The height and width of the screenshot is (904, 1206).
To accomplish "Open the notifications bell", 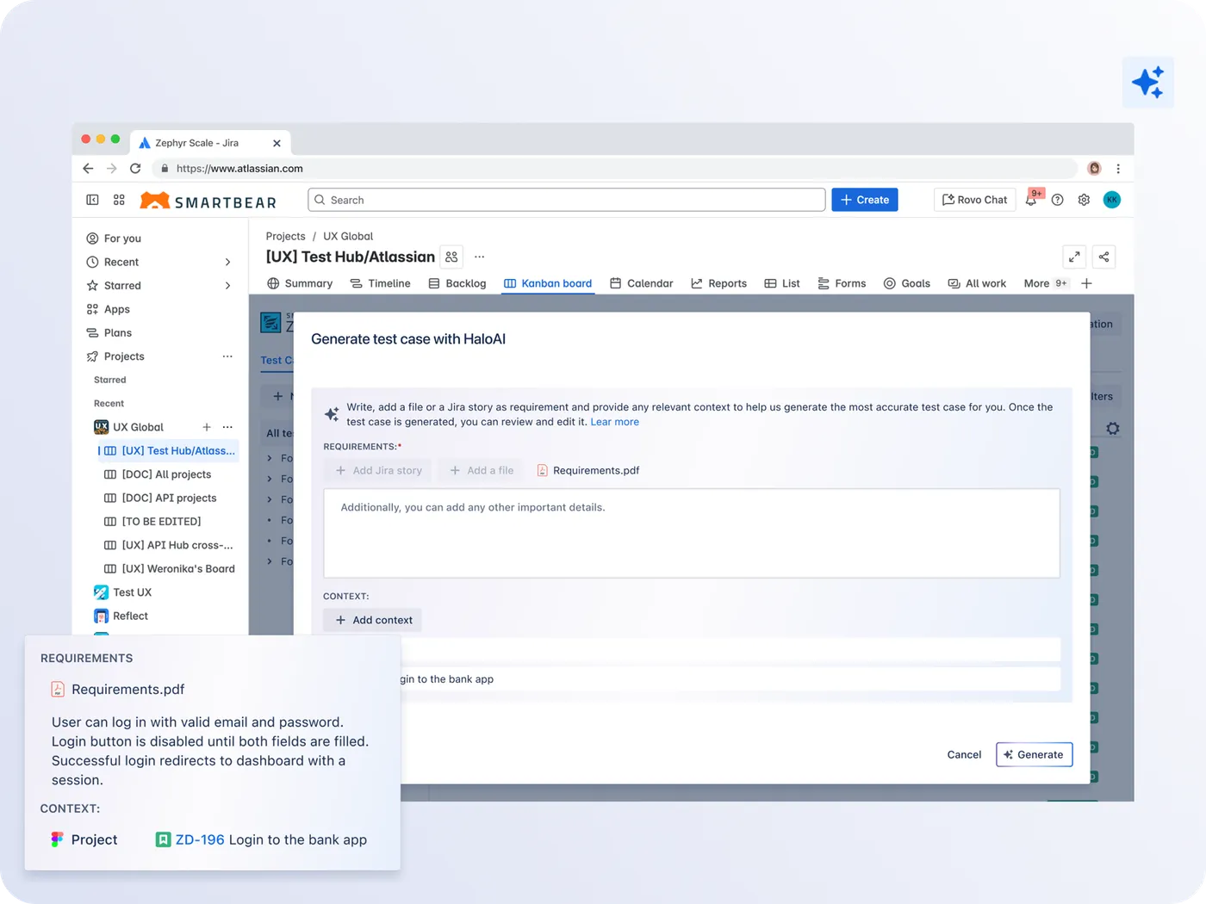I will tap(1031, 200).
